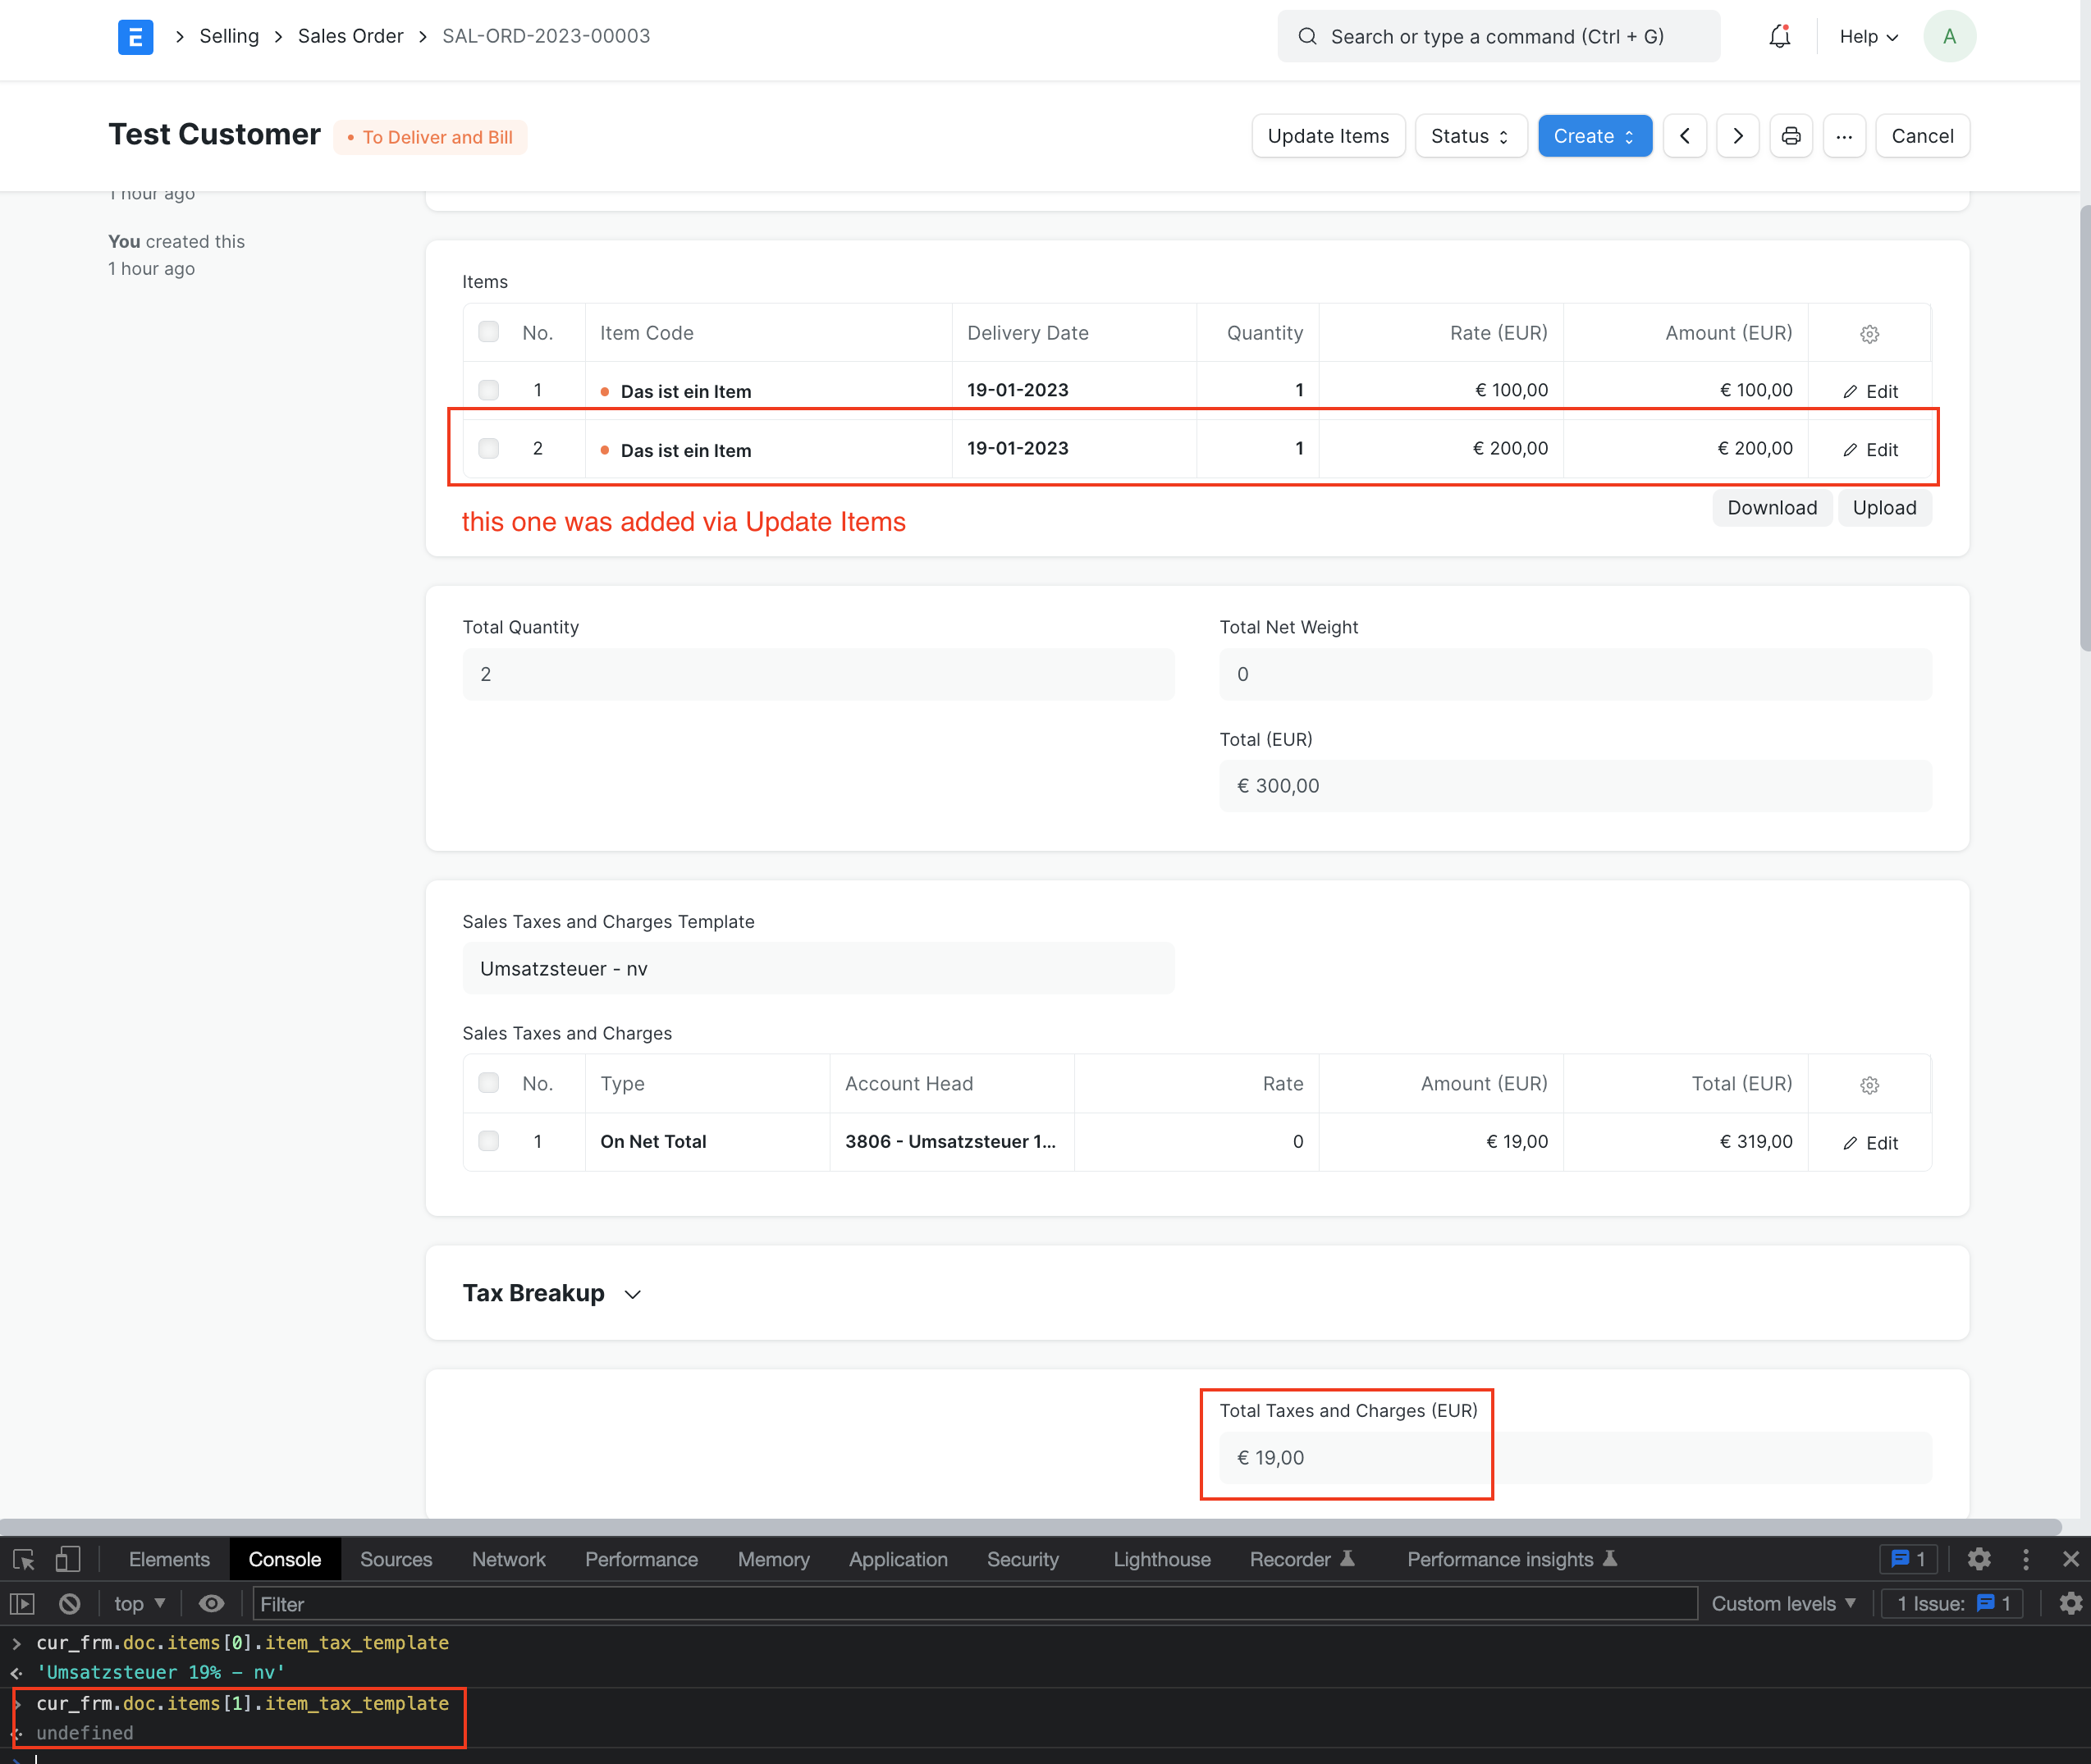Clear the console with the clear icon
This screenshot has height=1764, width=2091.
69,1603
